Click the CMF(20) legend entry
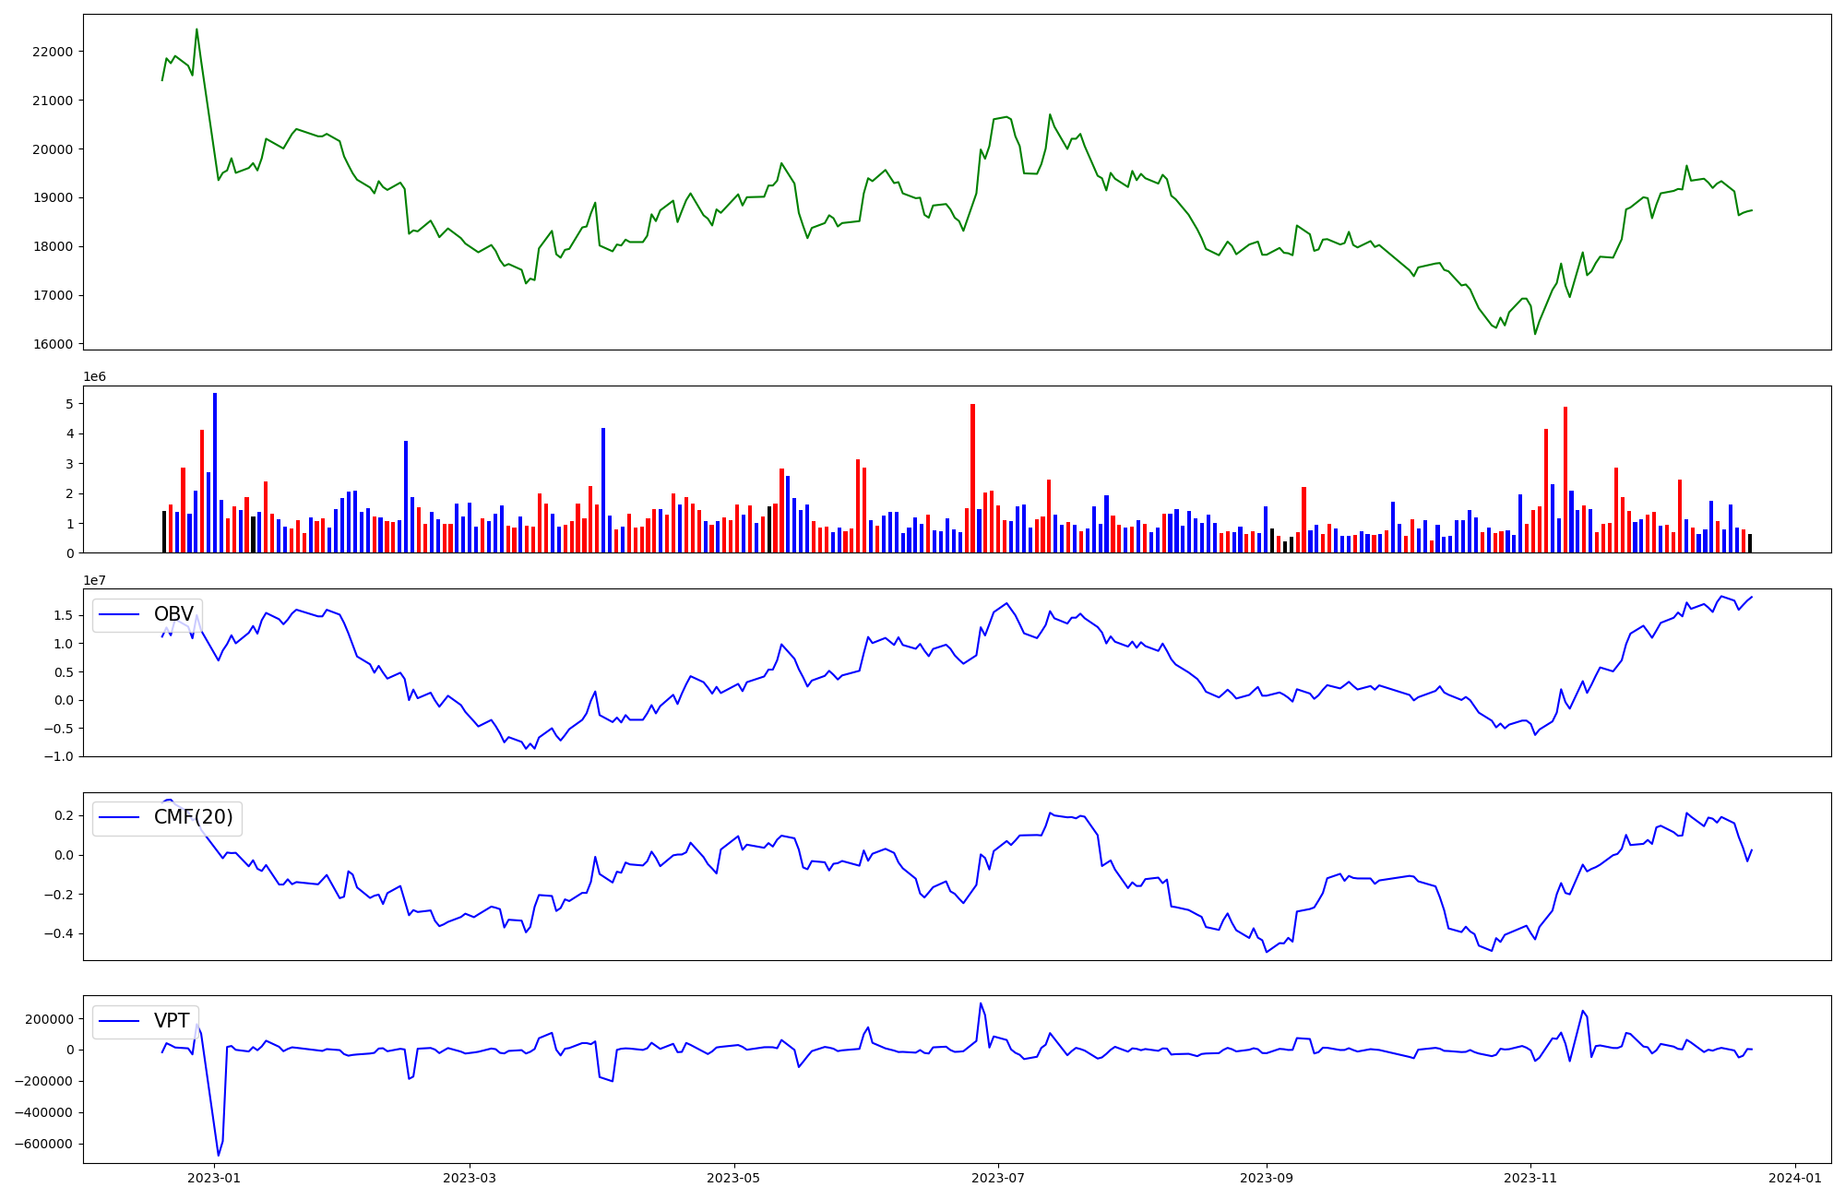This screenshot has width=1845, height=1199. coord(193,817)
